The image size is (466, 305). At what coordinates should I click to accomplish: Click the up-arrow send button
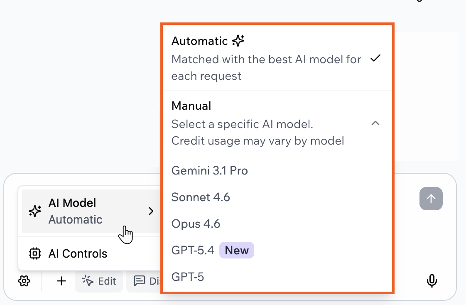tap(431, 199)
